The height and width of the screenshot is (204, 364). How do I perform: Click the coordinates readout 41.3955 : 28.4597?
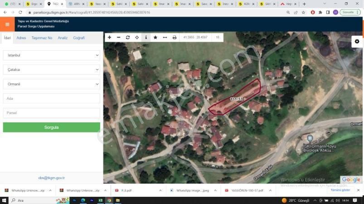(195, 37)
